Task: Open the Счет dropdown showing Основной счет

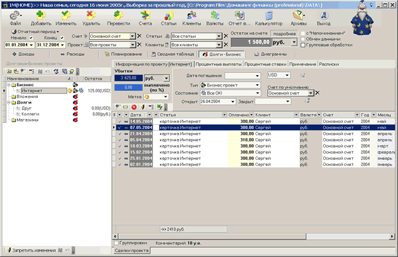Action: [132, 36]
